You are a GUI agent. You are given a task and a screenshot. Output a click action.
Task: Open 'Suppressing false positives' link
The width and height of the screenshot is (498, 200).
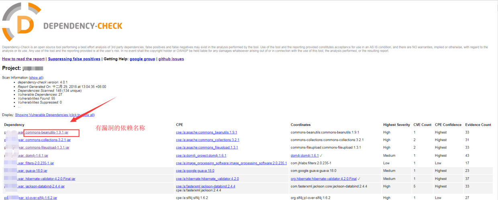[x=74, y=59]
